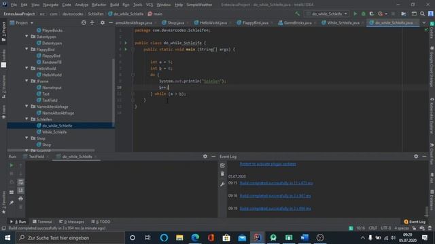Collapse the Shop folder
Viewport: 435px width, 244px height.
27,138
